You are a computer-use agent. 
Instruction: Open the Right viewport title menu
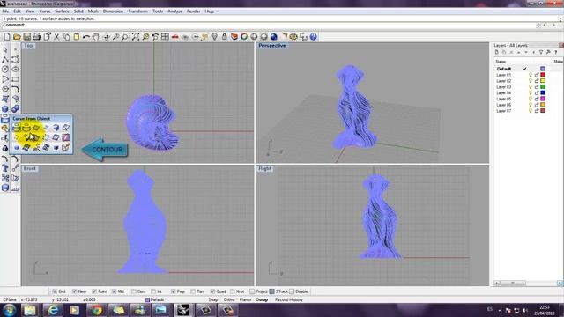(x=264, y=168)
